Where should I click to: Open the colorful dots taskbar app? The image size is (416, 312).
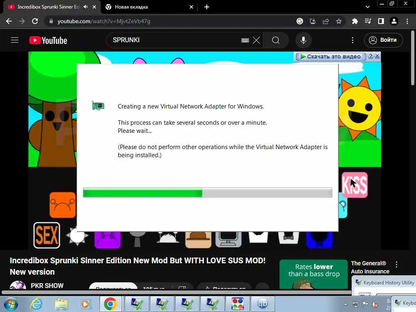[x=237, y=304]
